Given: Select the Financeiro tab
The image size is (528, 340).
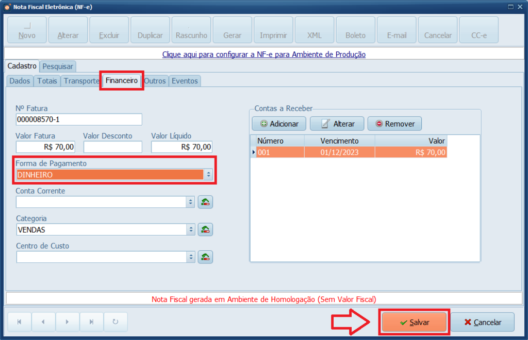Looking at the screenshot, I should click(x=122, y=81).
